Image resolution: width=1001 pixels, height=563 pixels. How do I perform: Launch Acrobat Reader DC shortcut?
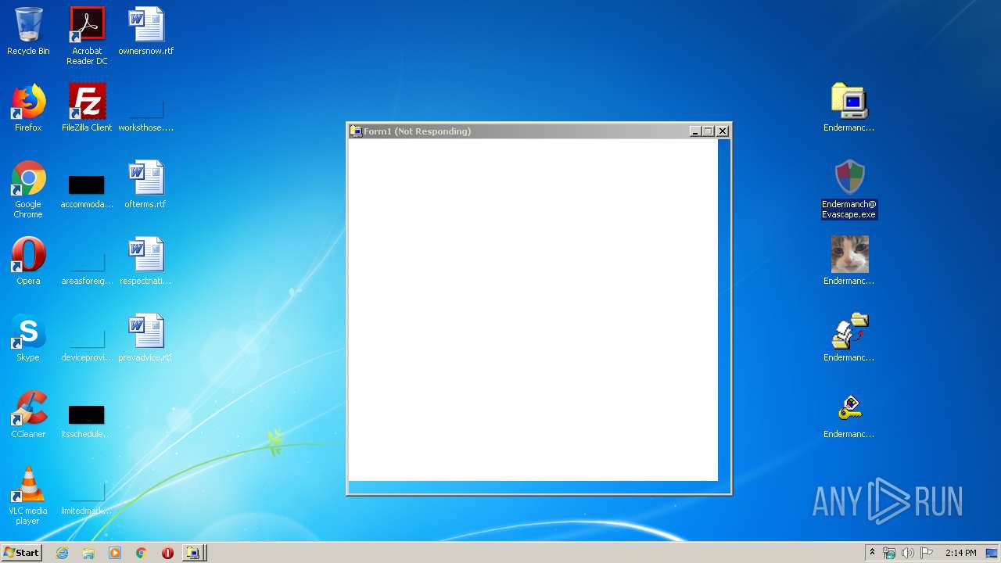click(x=87, y=35)
